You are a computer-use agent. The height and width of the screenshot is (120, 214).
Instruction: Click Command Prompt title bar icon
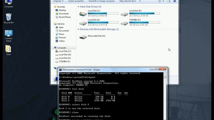[60, 70]
